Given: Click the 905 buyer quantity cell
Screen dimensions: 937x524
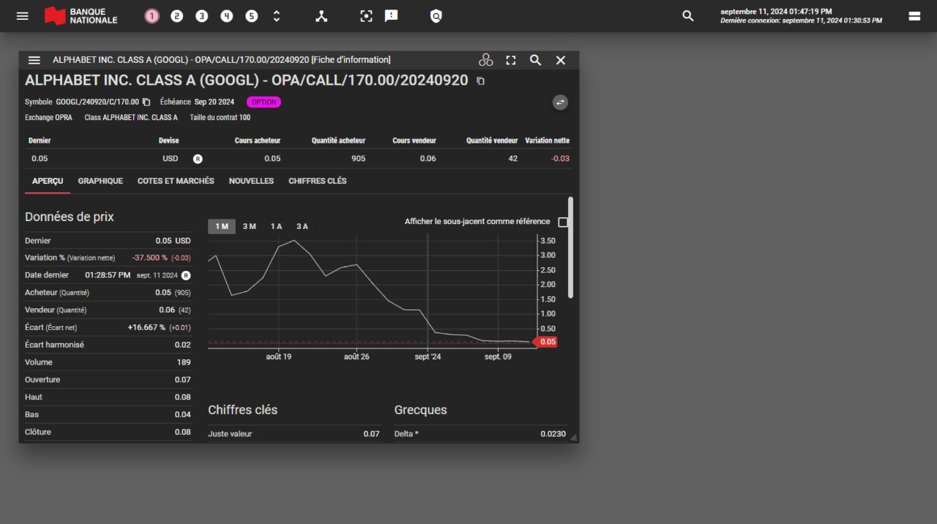Looking at the screenshot, I should [358, 159].
